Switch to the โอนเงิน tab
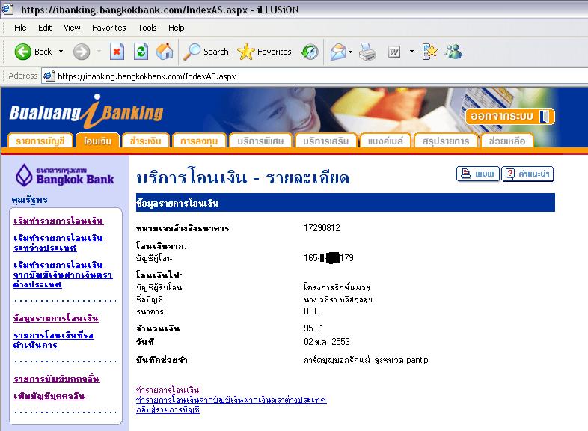Image resolution: width=588 pixels, height=431 pixels. pyautogui.click(x=97, y=141)
